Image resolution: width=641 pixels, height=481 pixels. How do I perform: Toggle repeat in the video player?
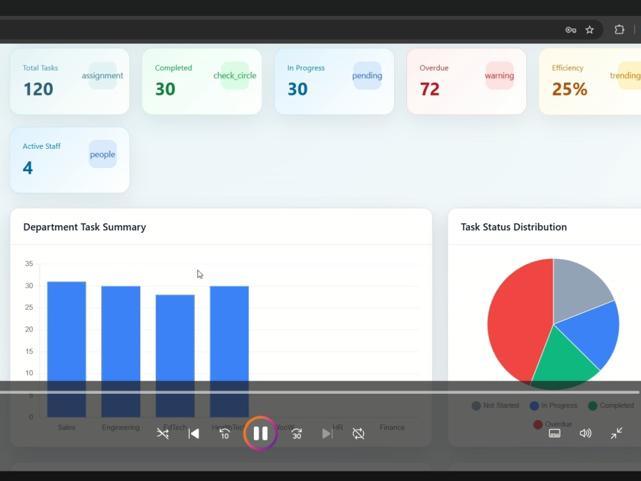click(358, 434)
